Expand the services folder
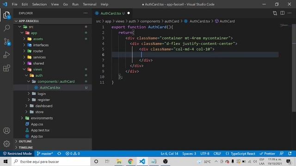The height and width of the screenshot is (166, 296). click(25, 57)
